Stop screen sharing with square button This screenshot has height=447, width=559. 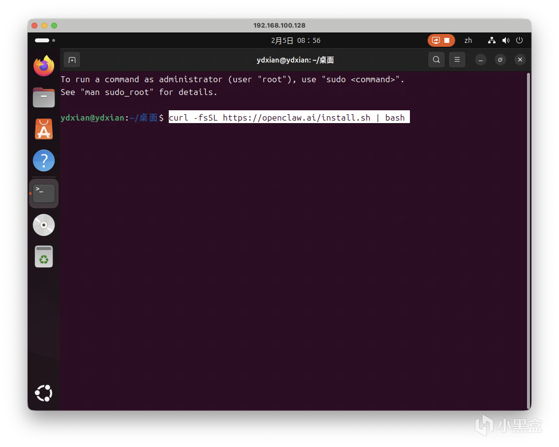click(x=447, y=40)
